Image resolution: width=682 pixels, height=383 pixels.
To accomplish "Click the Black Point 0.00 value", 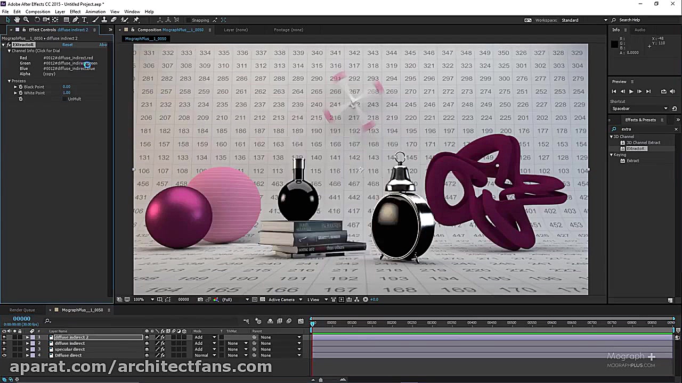I will click(66, 87).
